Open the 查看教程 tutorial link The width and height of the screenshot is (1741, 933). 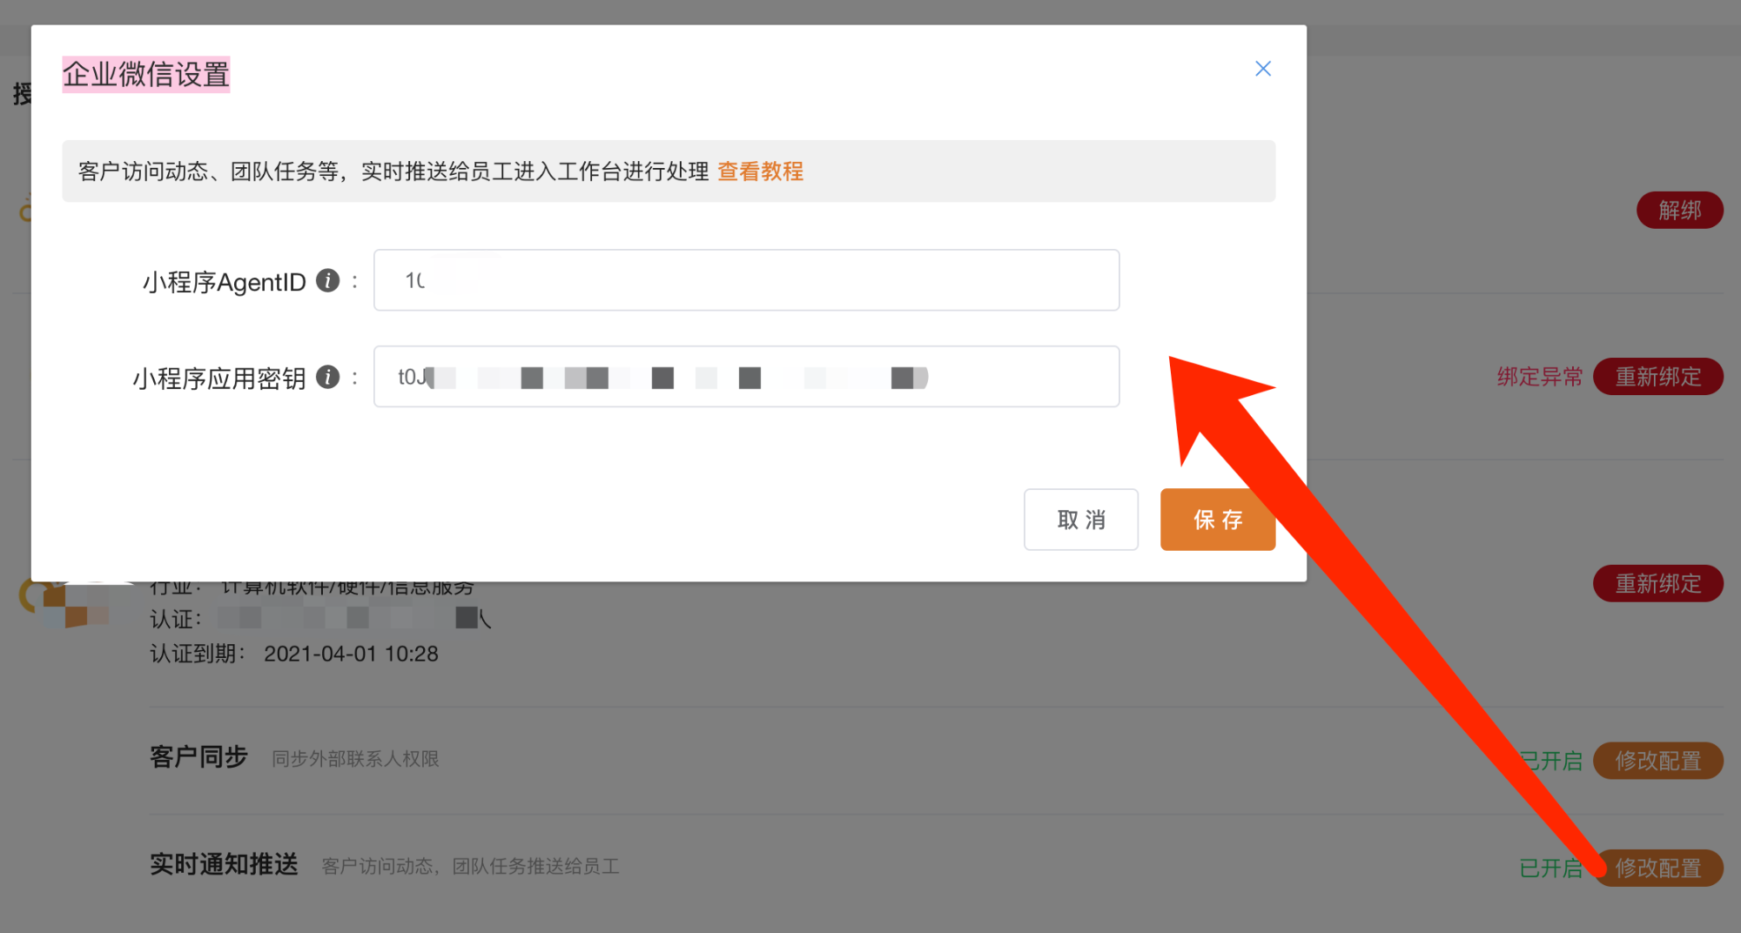[x=760, y=171]
